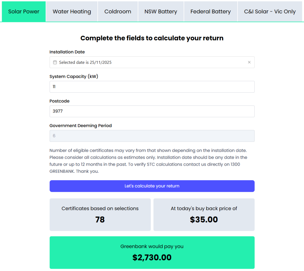Click the calendar icon in Installation Date
Screen dimensions: 304x271
pyautogui.click(x=55, y=62)
